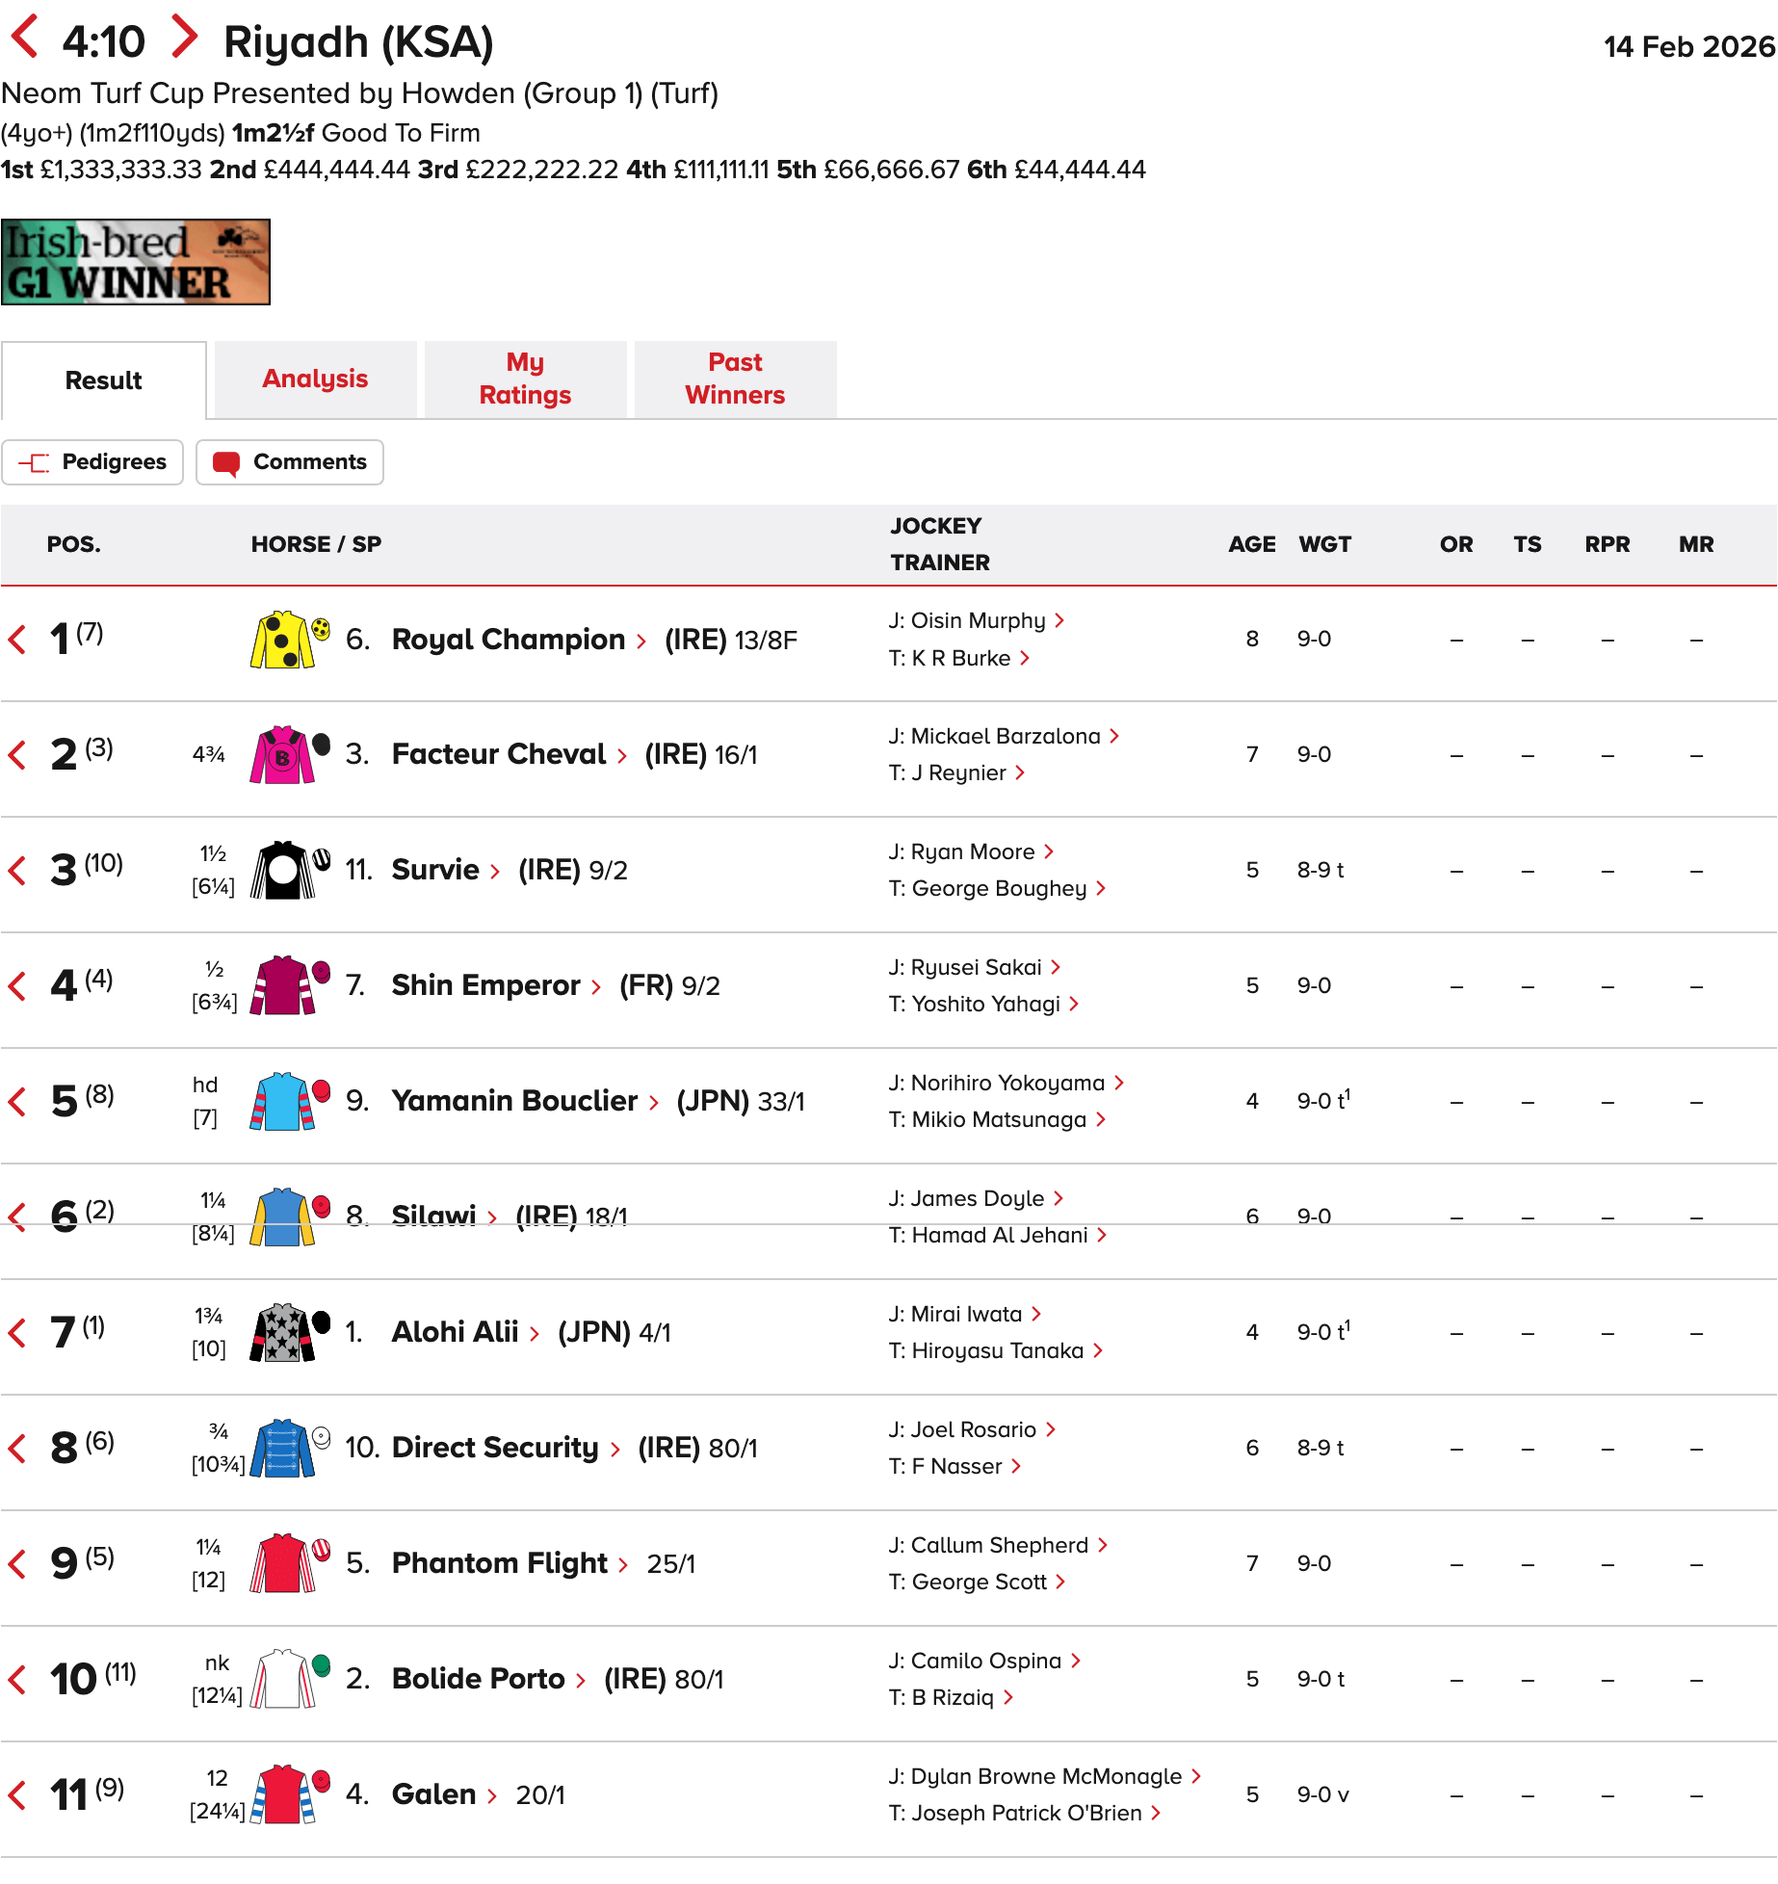
Task: Expand row chevron for 1st place finisher
Action: (x=17, y=640)
